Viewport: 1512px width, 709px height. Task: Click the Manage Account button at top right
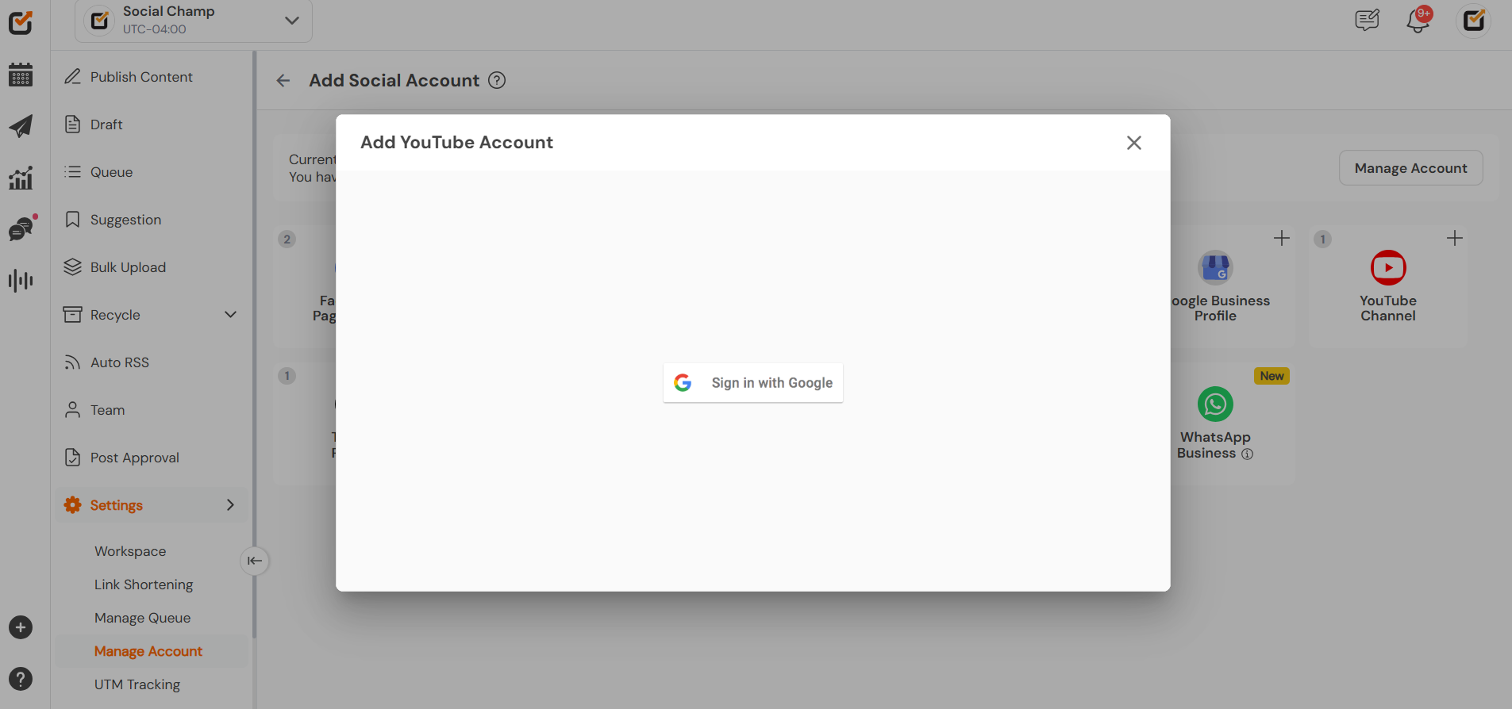[1411, 168]
